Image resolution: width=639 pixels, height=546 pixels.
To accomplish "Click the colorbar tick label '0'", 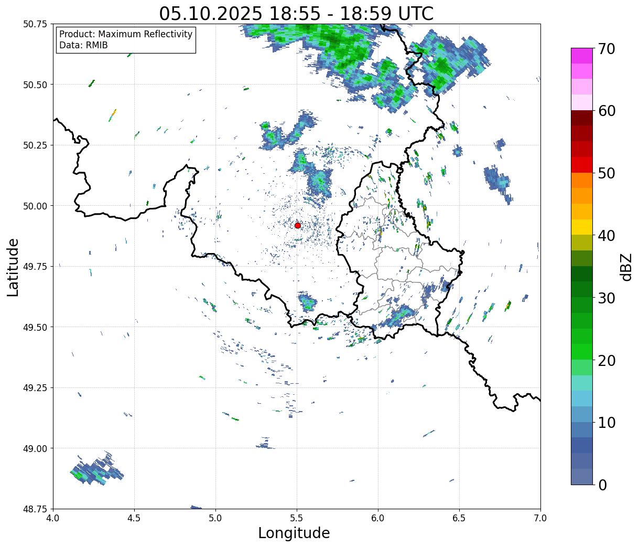I will (602, 485).
